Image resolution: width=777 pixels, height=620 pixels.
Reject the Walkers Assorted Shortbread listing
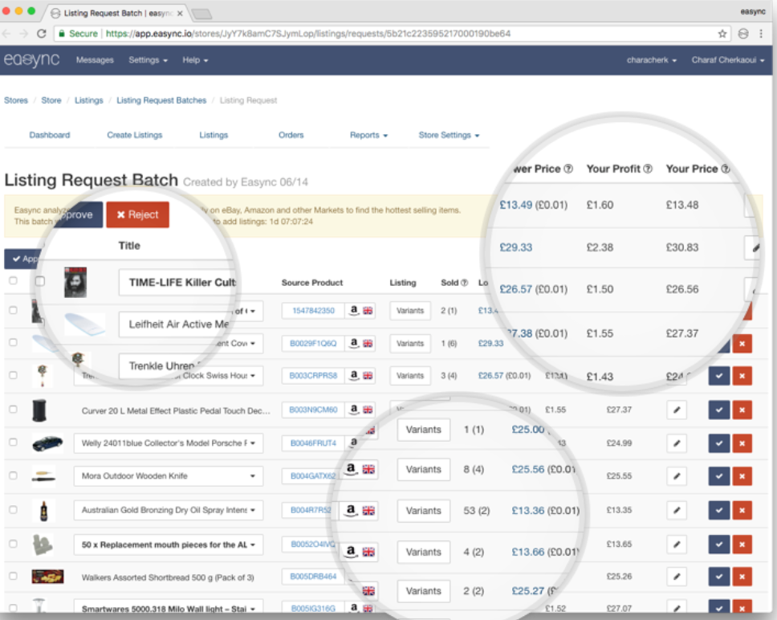[742, 577]
